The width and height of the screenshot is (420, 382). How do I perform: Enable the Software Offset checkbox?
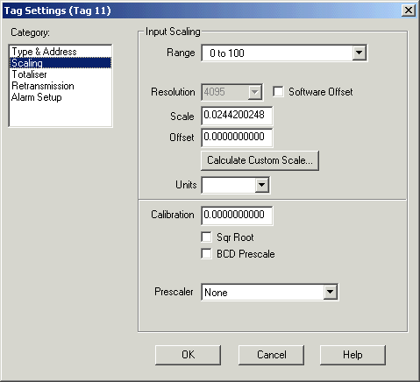[278, 92]
